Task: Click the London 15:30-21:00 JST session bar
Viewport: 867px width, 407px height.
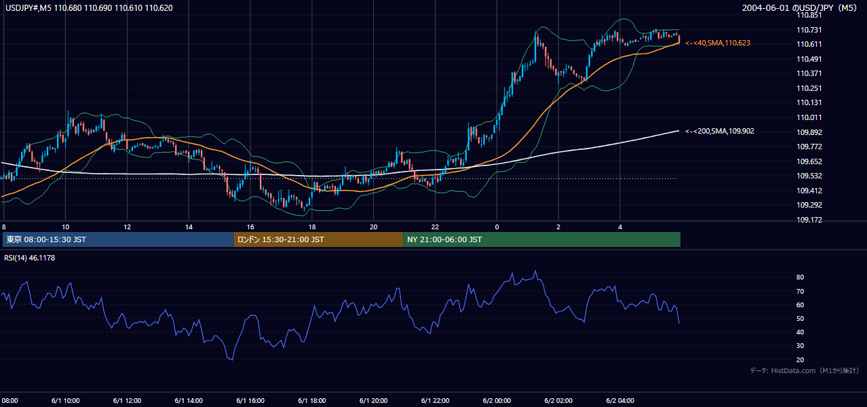Action: (x=318, y=239)
